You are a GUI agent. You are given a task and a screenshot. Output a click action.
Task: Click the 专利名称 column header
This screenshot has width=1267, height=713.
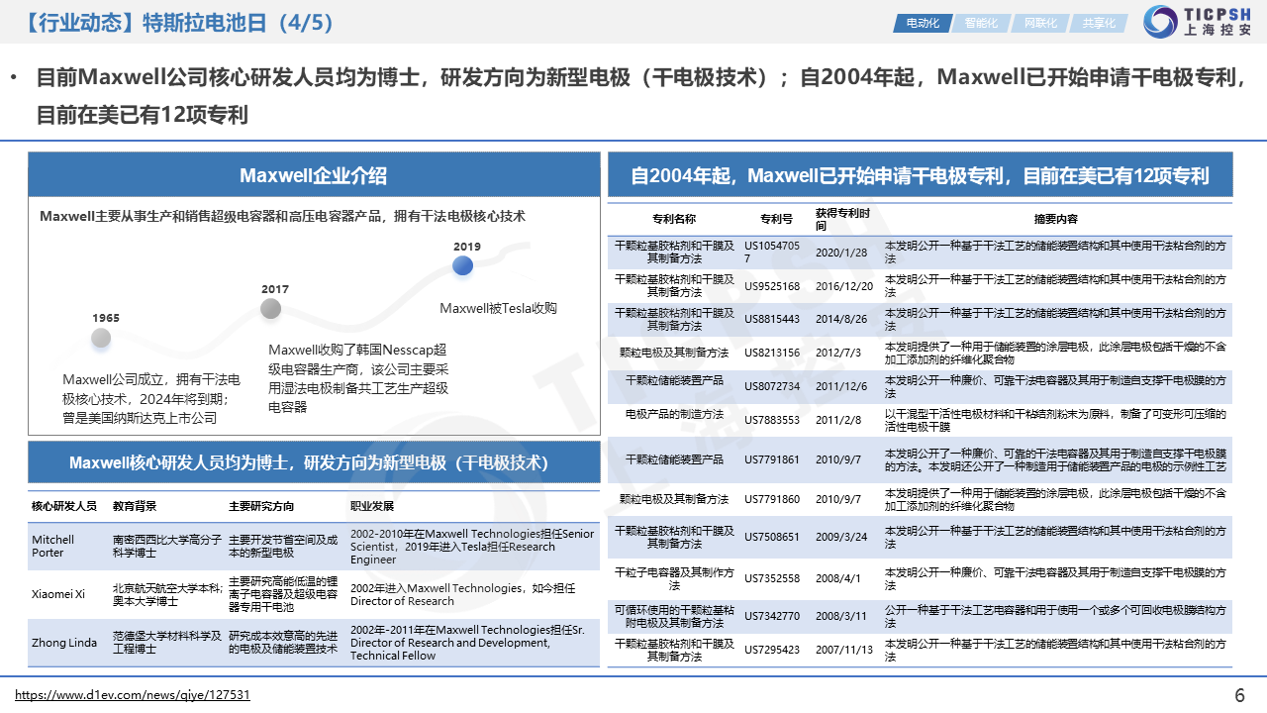pyautogui.click(x=673, y=219)
